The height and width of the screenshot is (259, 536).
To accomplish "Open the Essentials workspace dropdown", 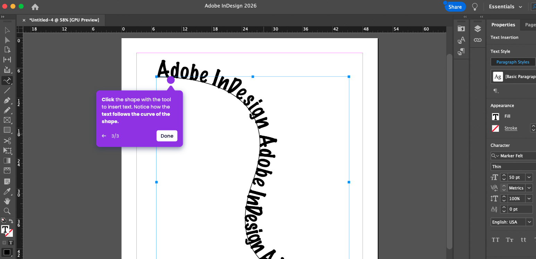I will tap(505, 7).
